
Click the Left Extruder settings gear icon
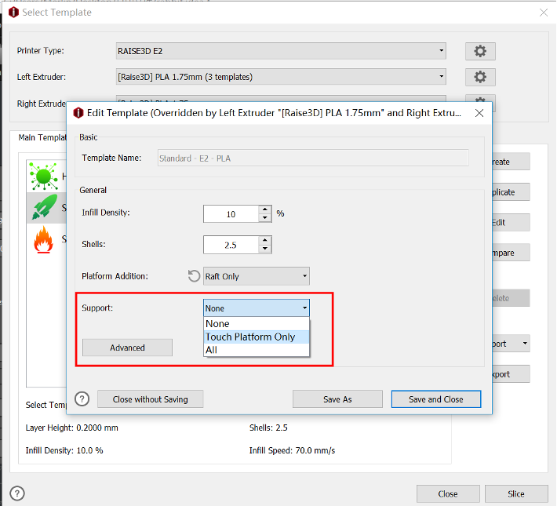coord(480,77)
